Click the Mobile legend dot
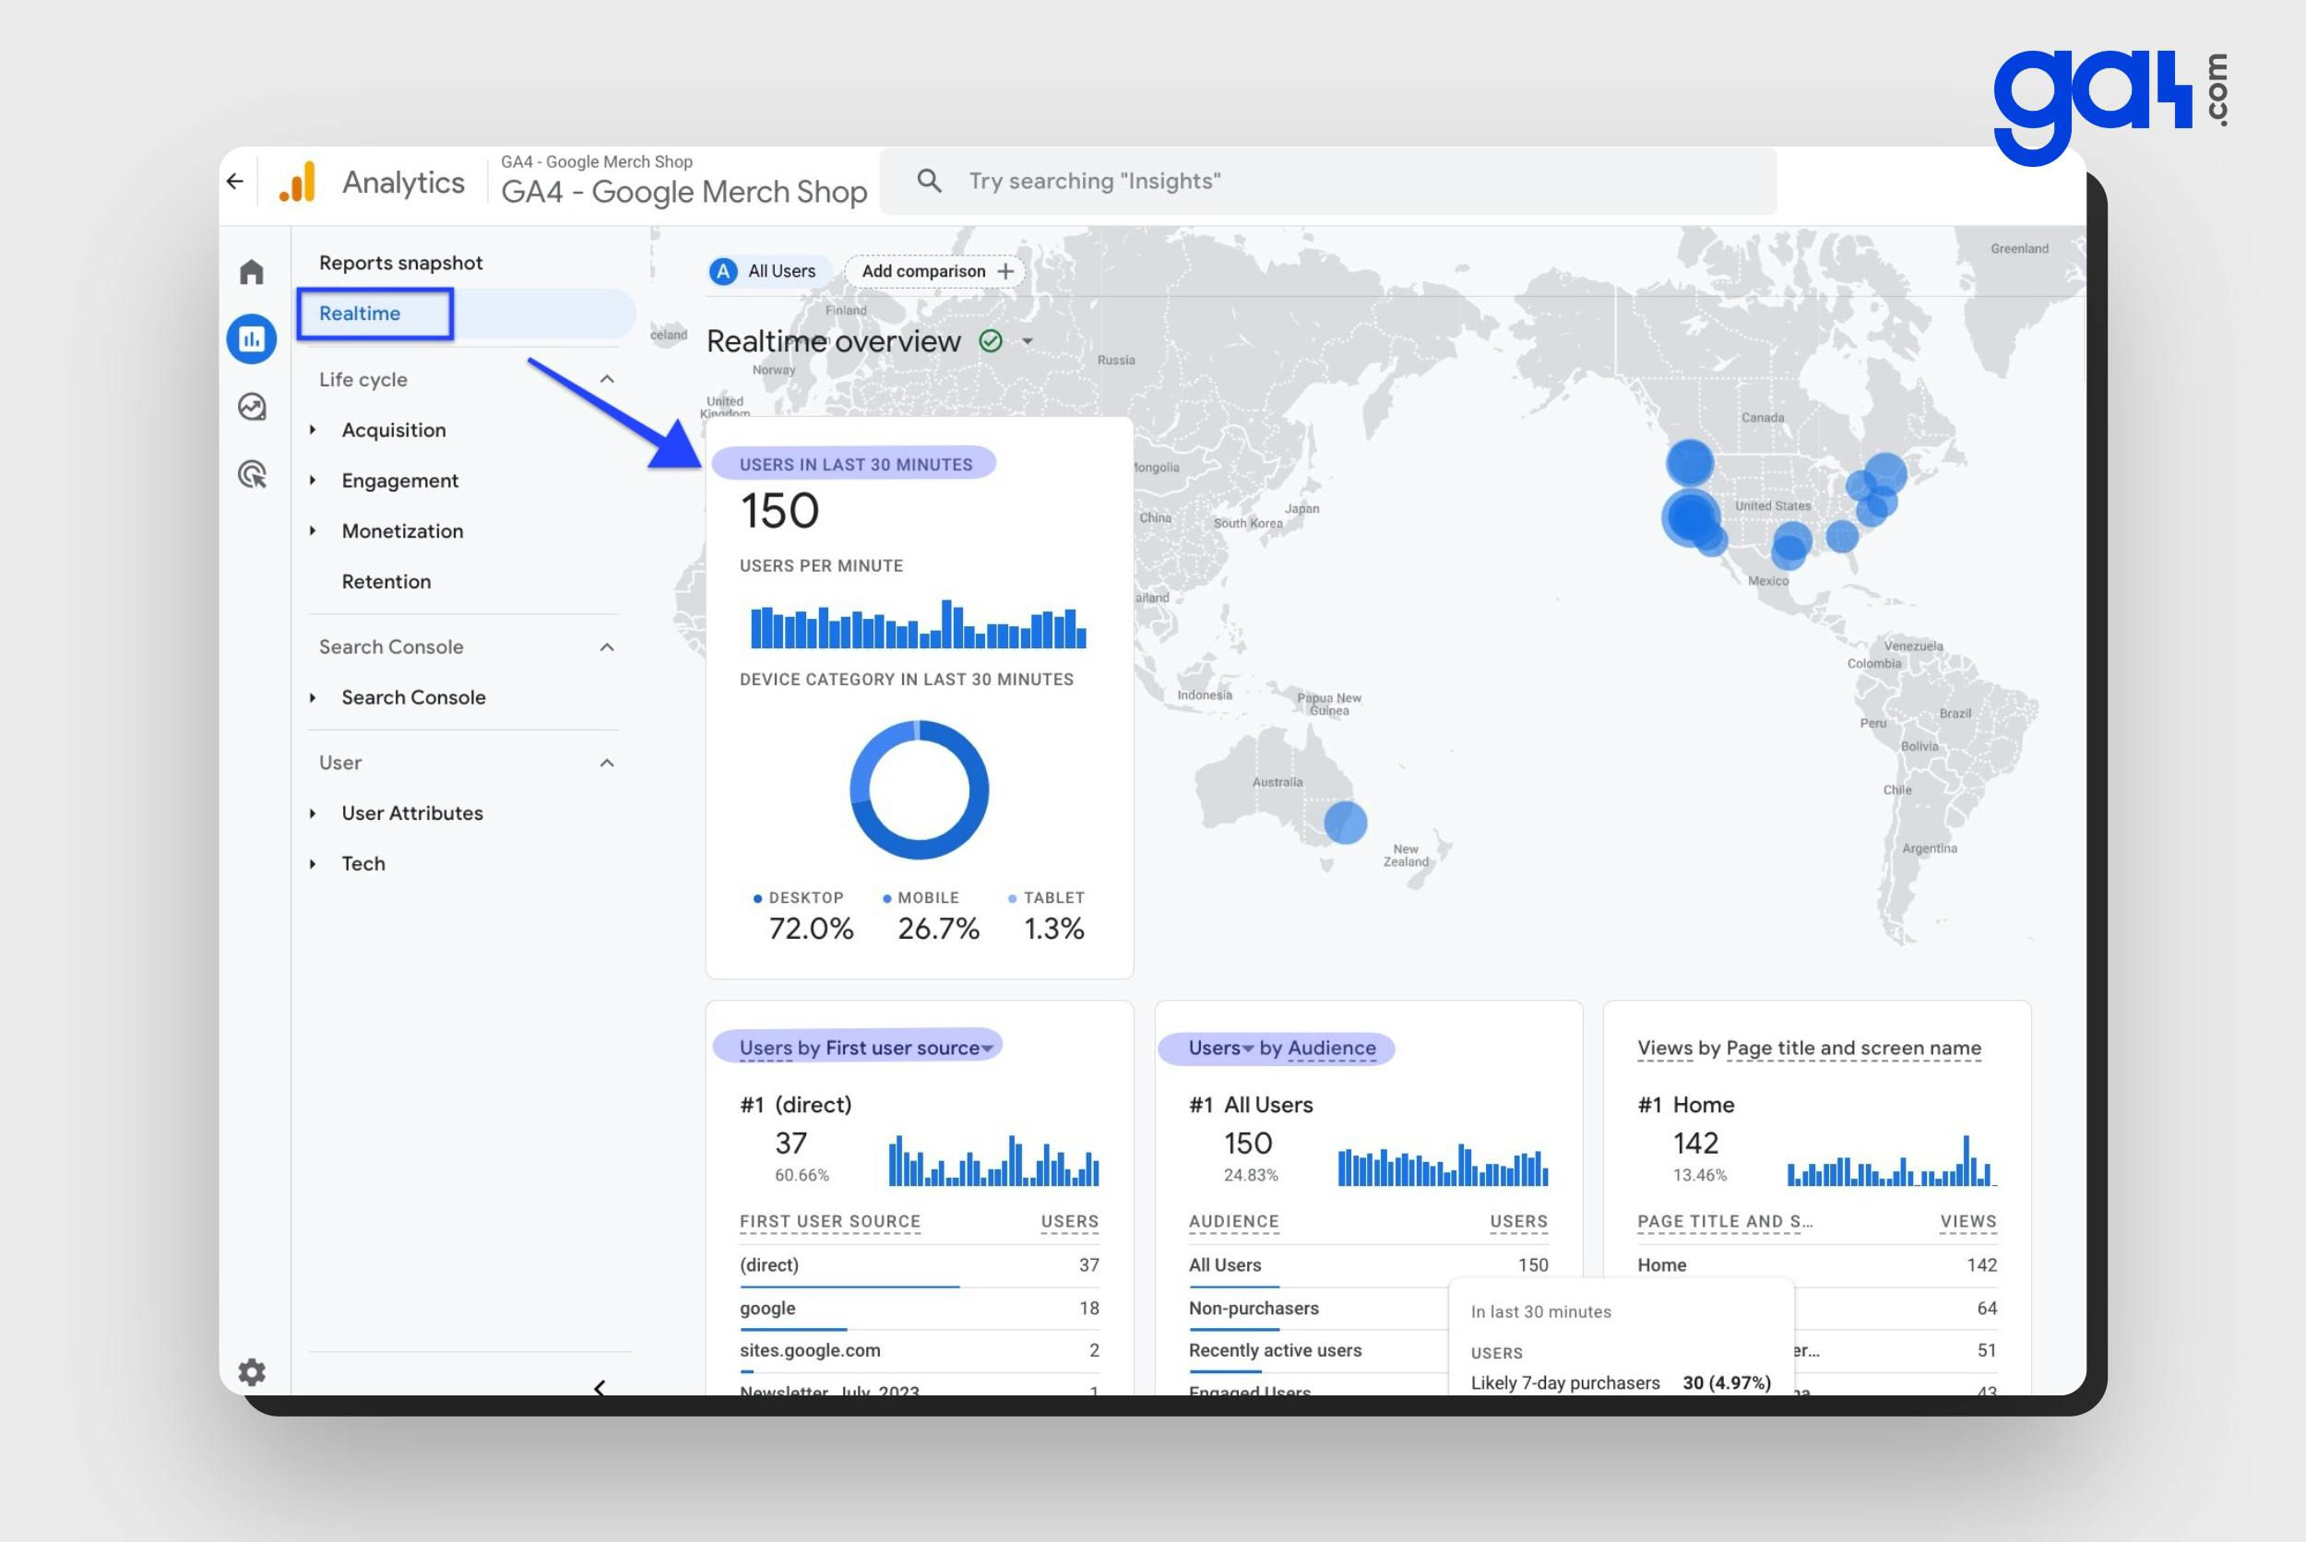The width and height of the screenshot is (2306, 1542). click(886, 898)
